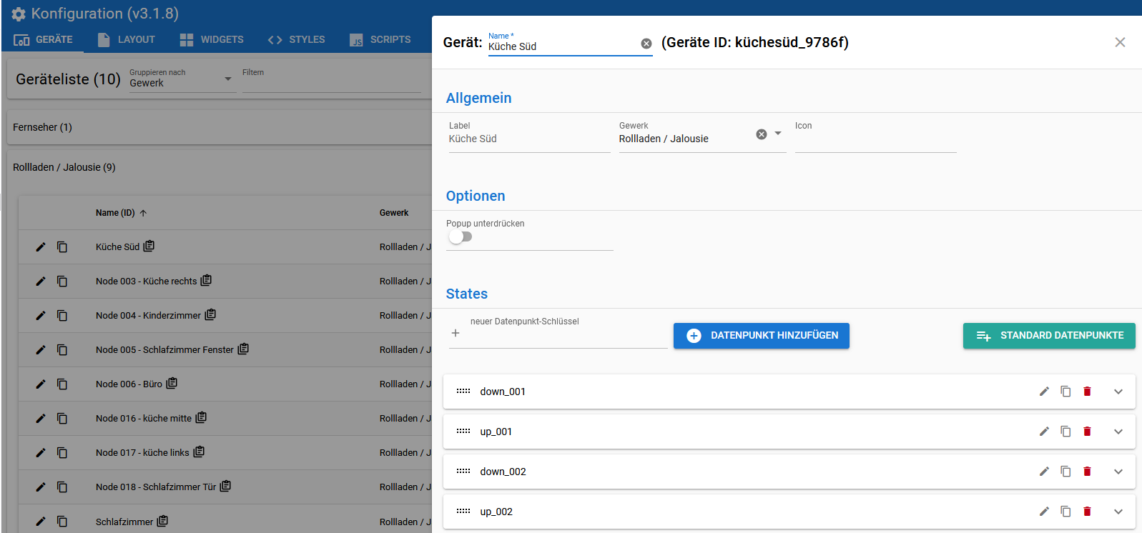Duplicate the down_002 state

[x=1065, y=472]
